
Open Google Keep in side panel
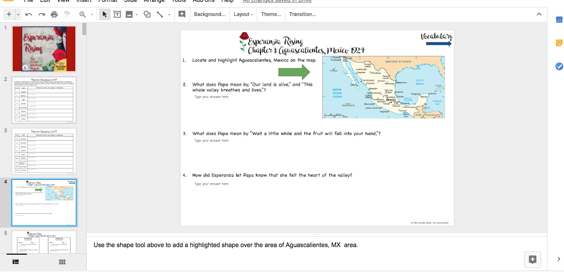click(559, 43)
